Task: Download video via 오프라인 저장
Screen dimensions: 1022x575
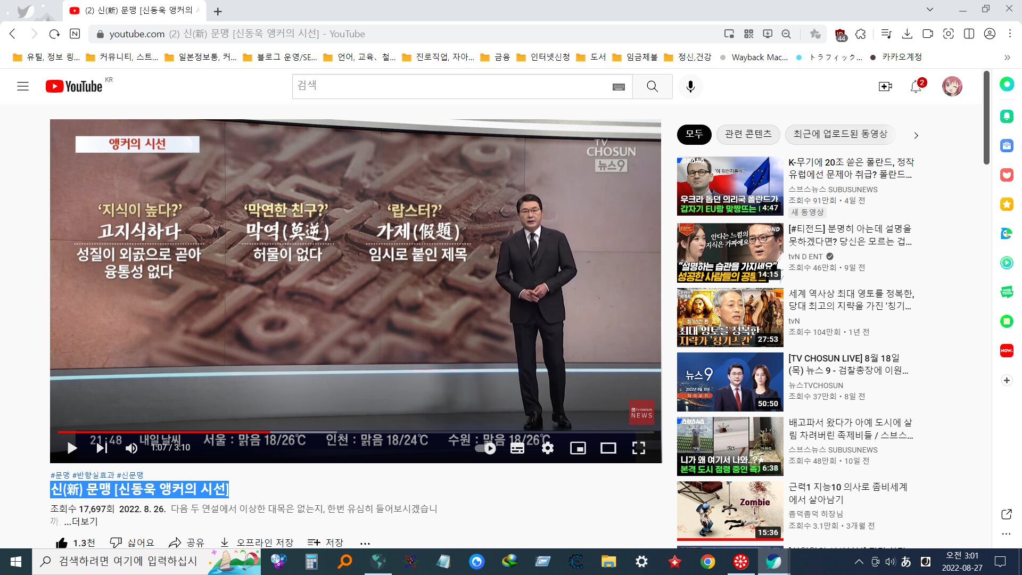Action: pos(257,543)
